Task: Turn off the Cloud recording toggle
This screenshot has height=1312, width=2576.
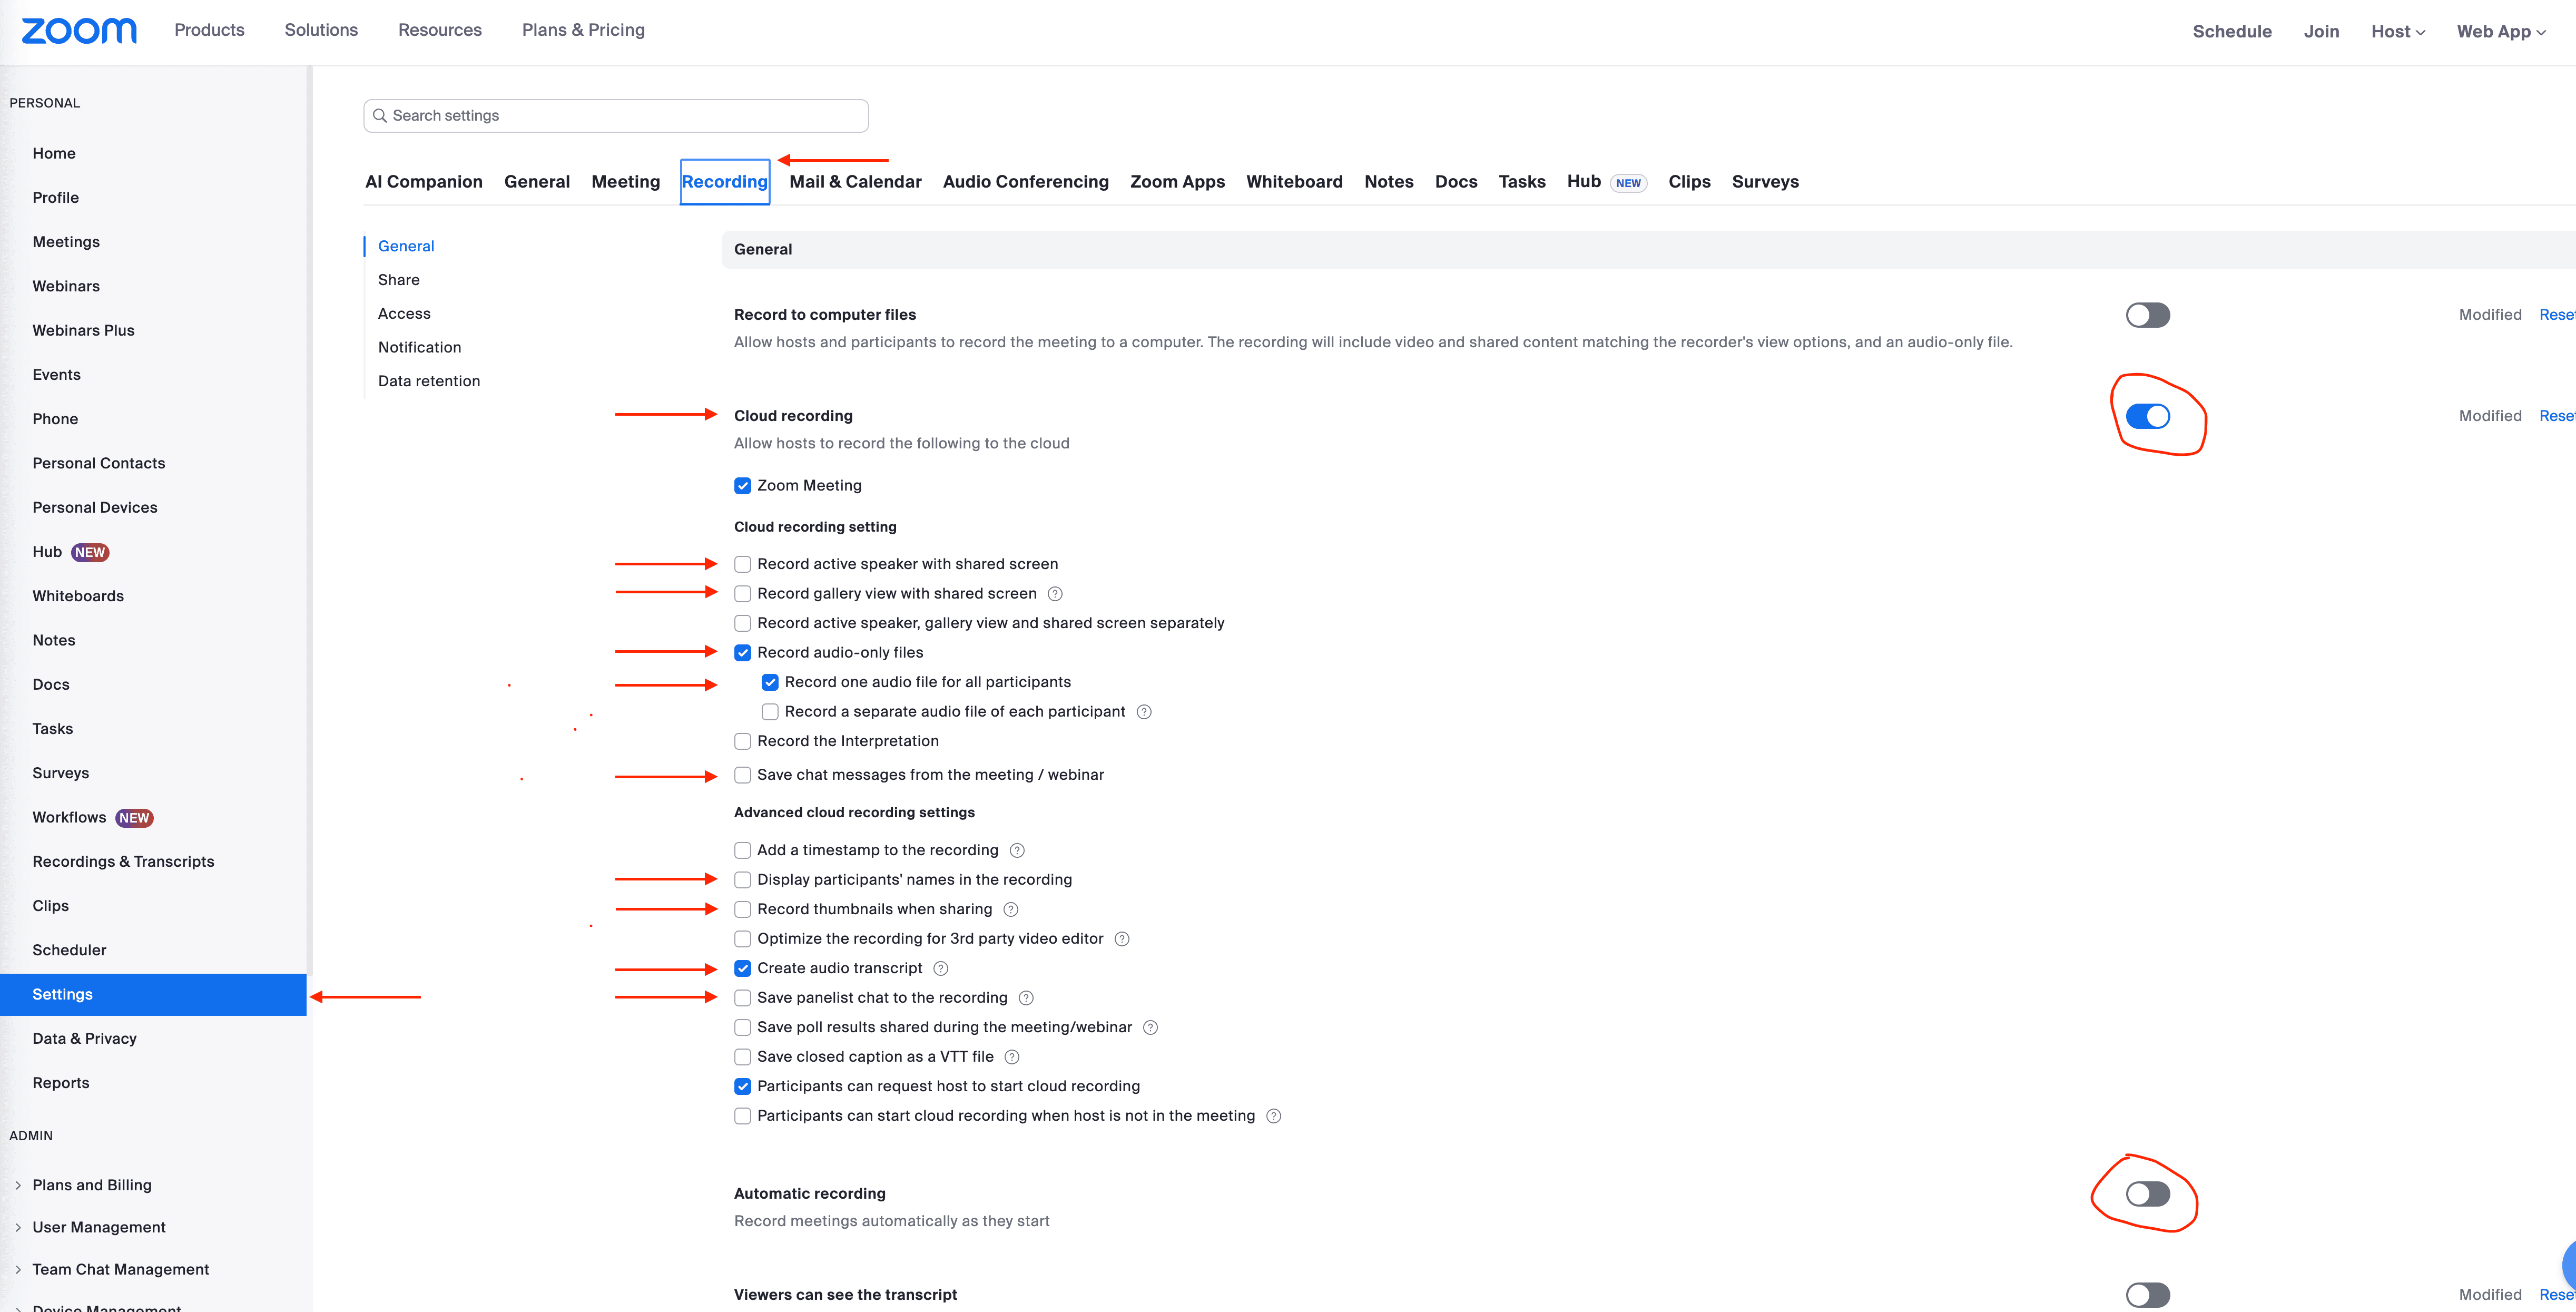Action: click(x=2147, y=416)
